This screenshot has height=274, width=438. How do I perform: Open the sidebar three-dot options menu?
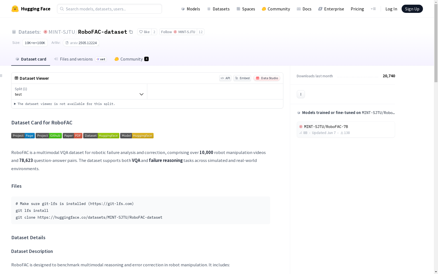click(x=301, y=94)
